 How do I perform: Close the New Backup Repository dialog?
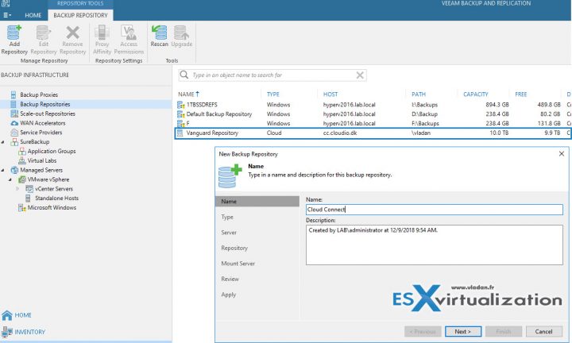562,154
